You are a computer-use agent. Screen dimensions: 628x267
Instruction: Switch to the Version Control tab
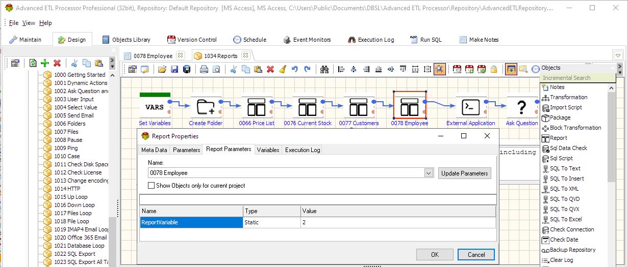191,40
